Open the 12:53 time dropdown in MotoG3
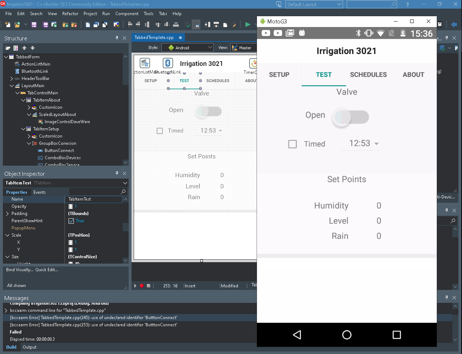Screen dimensions: 462x354 pyautogui.click(x=360, y=143)
